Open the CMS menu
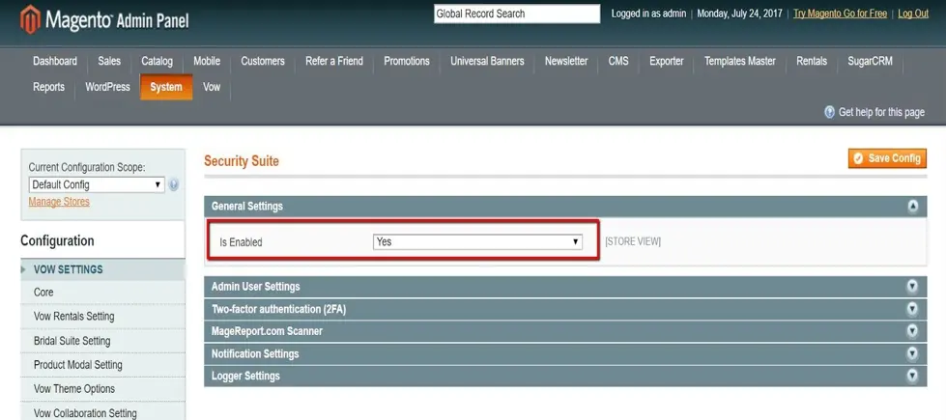946x420 pixels. coord(618,61)
